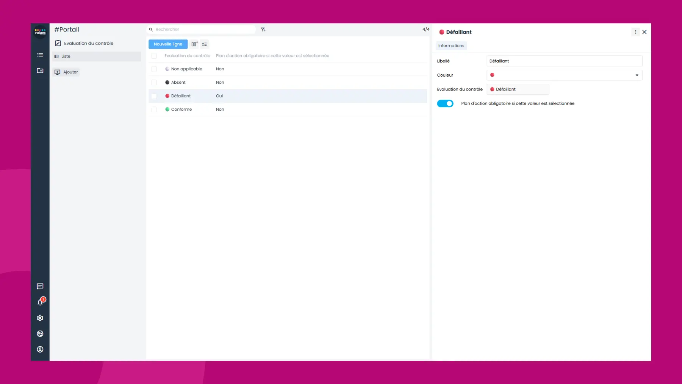The height and width of the screenshot is (384, 682).
Task: Open the comments icon in the sidebar
Action: (40, 286)
